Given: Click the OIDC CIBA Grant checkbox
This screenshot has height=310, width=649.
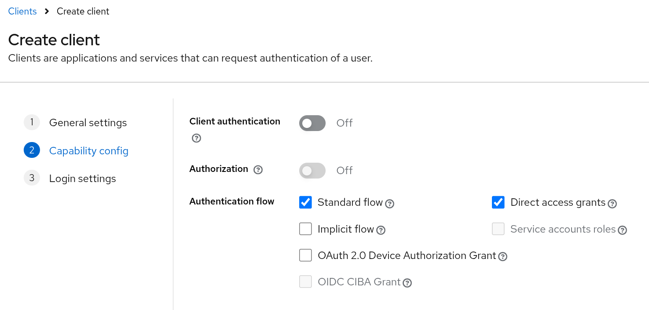Looking at the screenshot, I should [305, 282].
